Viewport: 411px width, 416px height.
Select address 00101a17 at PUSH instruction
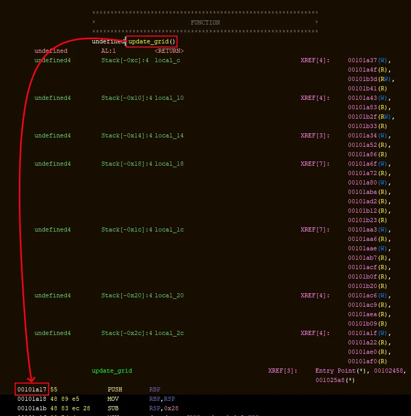click(32, 389)
